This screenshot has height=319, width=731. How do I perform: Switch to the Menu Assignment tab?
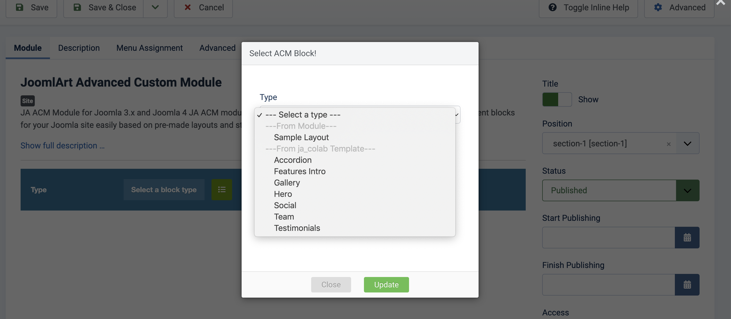click(149, 48)
